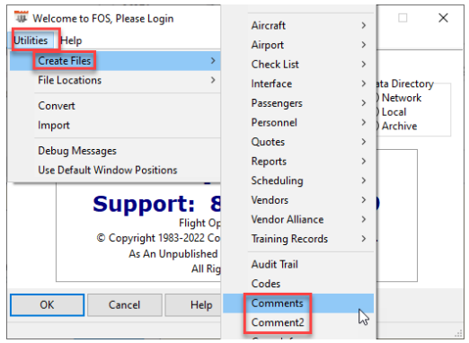Viewport: 469px width, 343px height.
Task: Click the Cancel button
Action: tap(124, 305)
